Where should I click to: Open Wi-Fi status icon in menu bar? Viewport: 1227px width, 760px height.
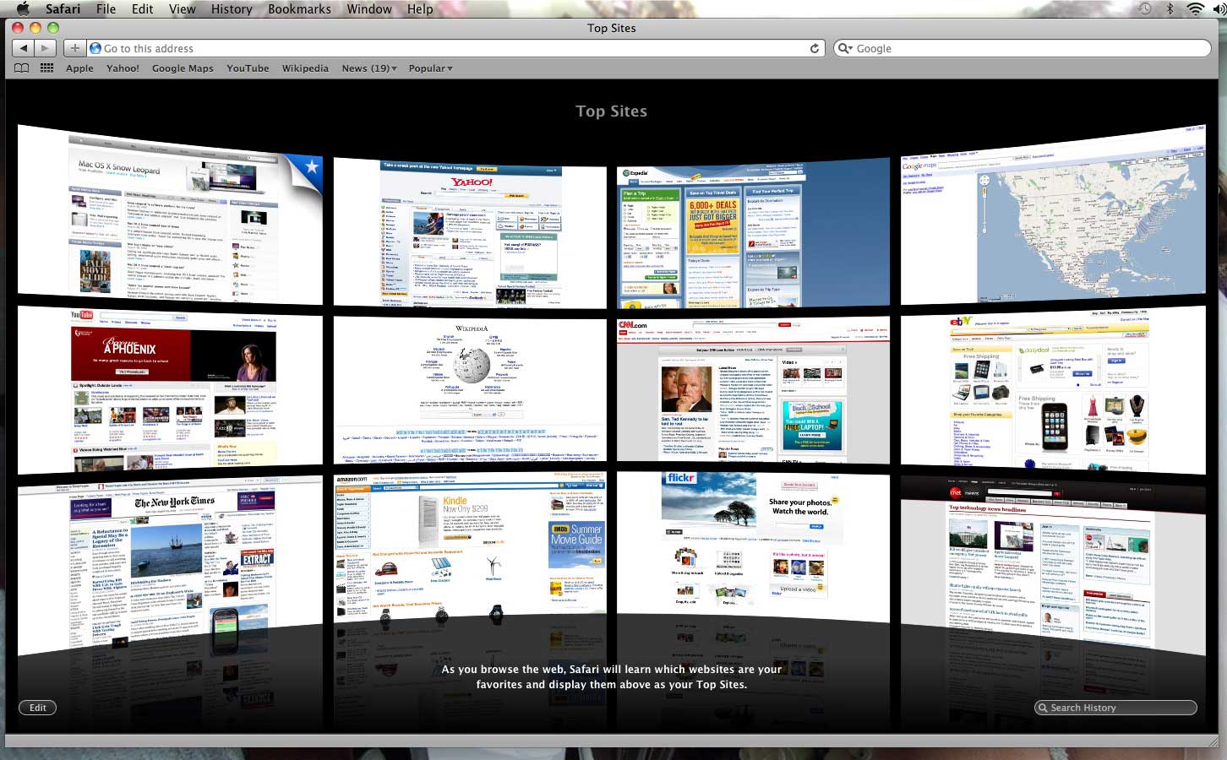point(1195,8)
